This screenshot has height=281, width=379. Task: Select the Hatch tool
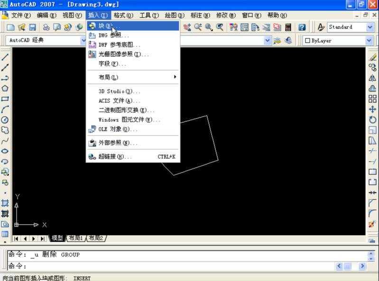pyautogui.click(x=5, y=203)
